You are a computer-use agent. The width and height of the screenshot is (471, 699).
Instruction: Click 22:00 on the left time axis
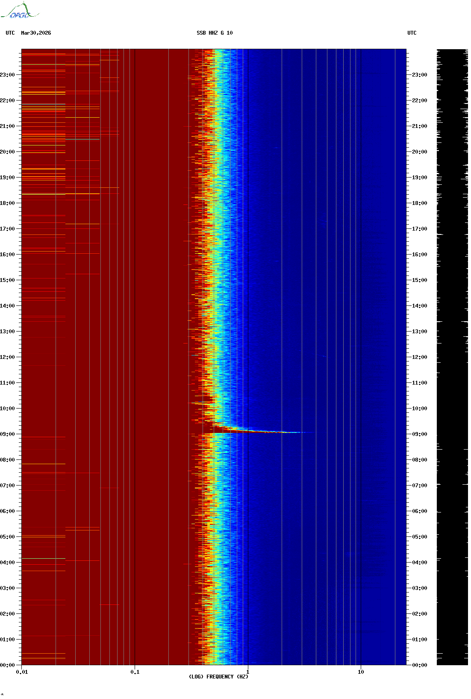pos(7,101)
